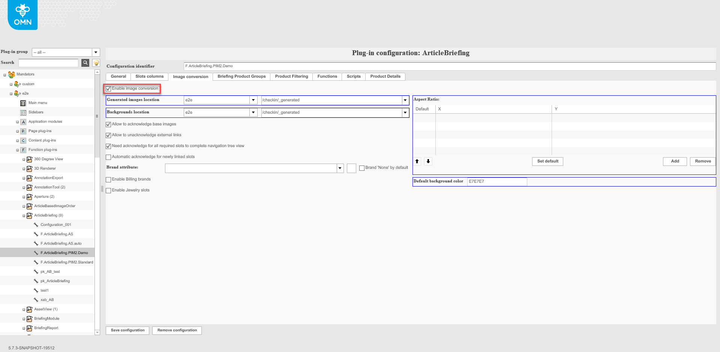Viewport: 720px width, 352px height.
Task: Click the Set default button
Action: click(x=547, y=161)
